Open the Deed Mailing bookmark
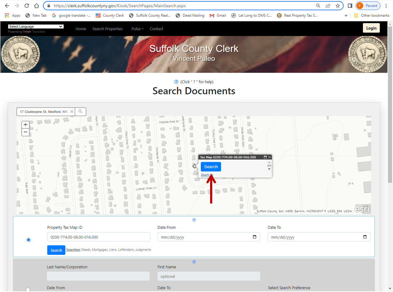The width and height of the screenshot is (393, 292). [x=190, y=15]
